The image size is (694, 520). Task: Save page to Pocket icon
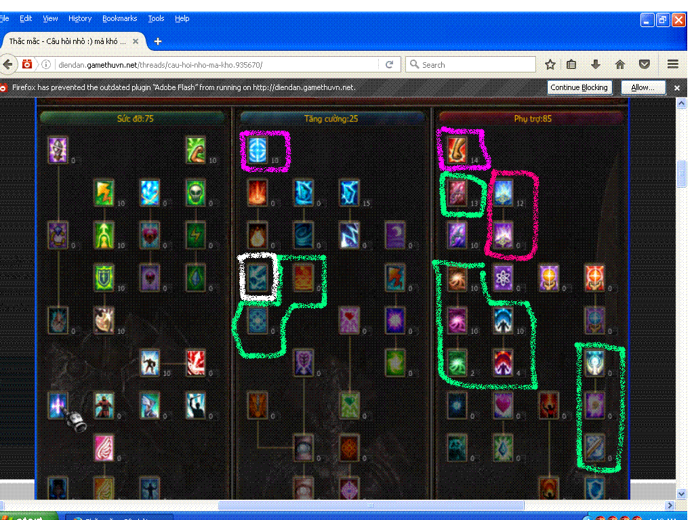click(x=645, y=64)
